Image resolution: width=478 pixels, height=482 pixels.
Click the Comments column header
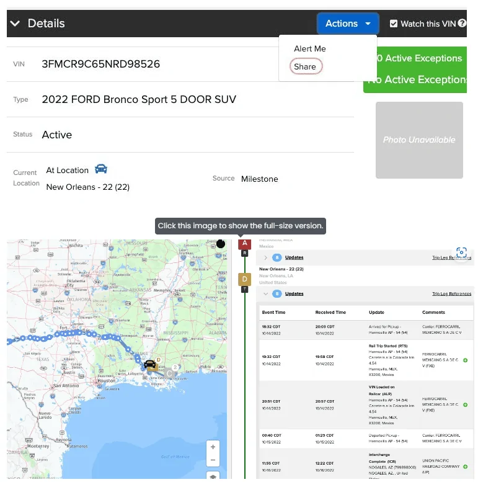click(433, 312)
